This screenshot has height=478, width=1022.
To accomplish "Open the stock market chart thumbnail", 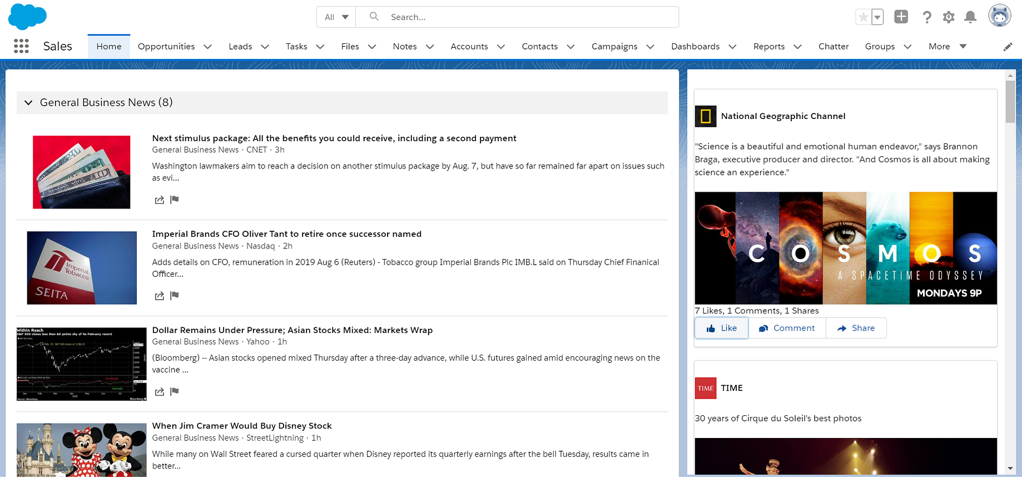I will [82, 364].
